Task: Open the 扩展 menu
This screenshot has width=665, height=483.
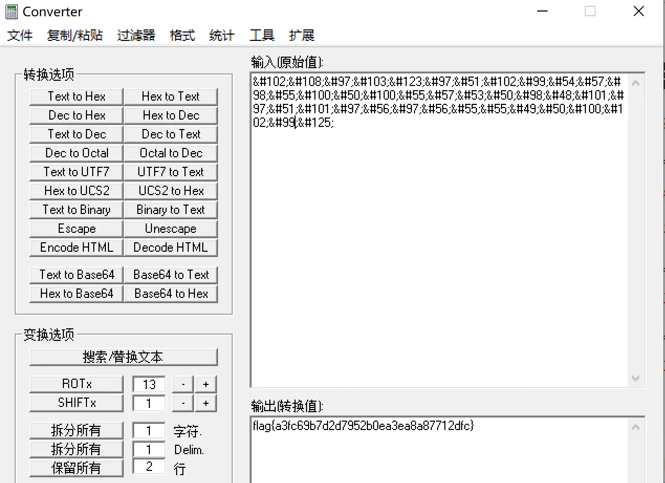Action: tap(301, 35)
